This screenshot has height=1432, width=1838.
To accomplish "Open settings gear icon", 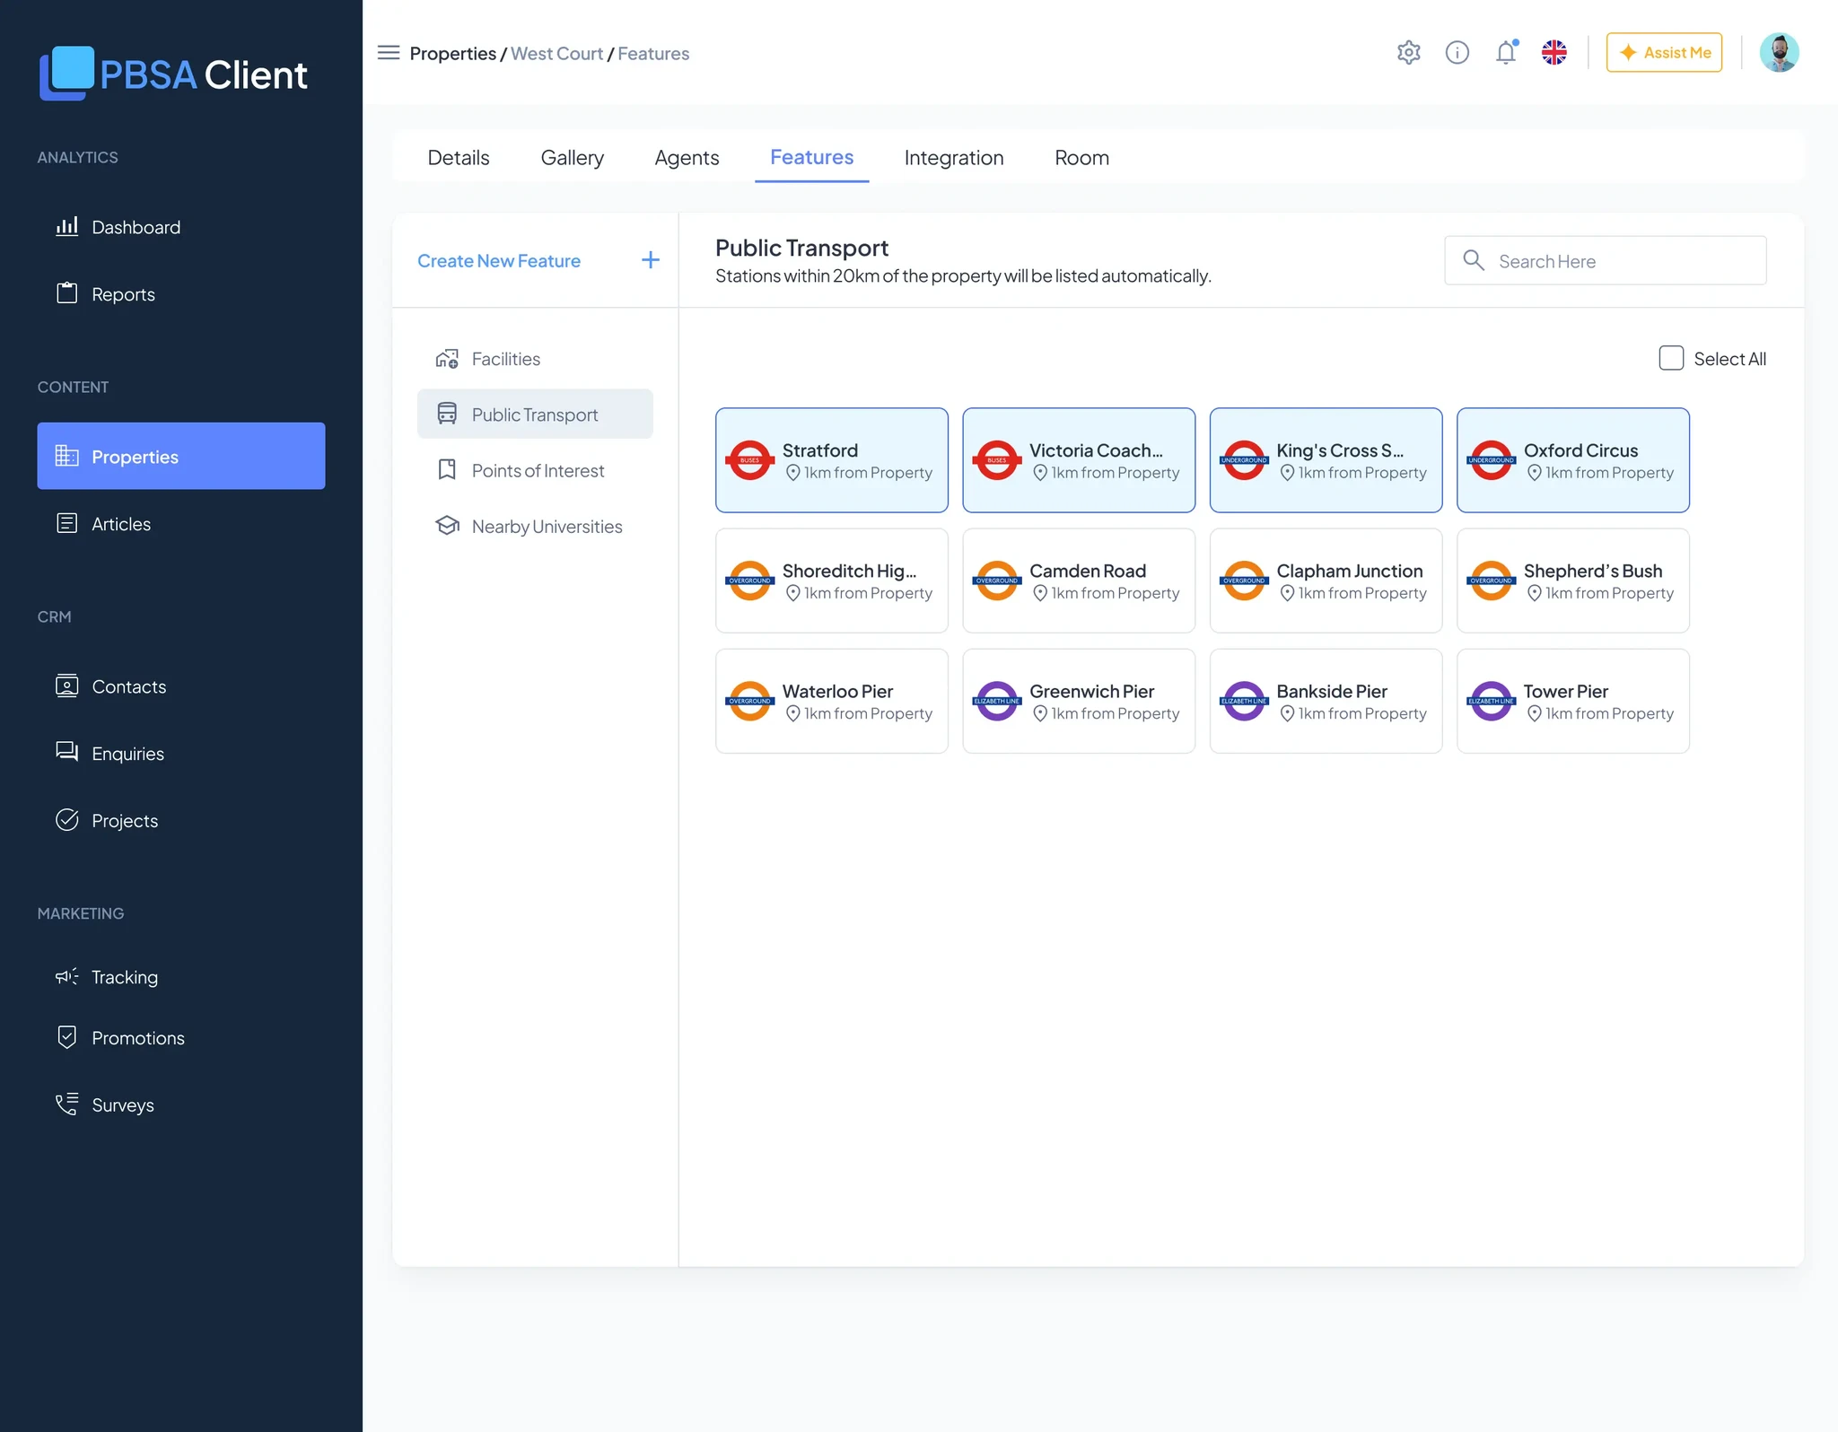I will tap(1409, 53).
